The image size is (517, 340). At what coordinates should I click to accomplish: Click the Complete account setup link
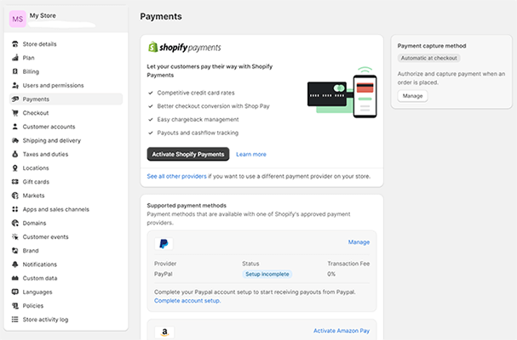click(187, 301)
